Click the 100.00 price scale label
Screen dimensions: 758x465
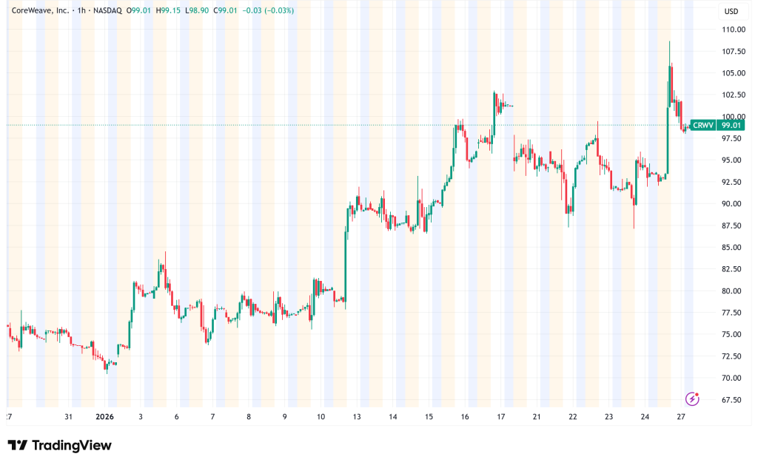pos(733,117)
